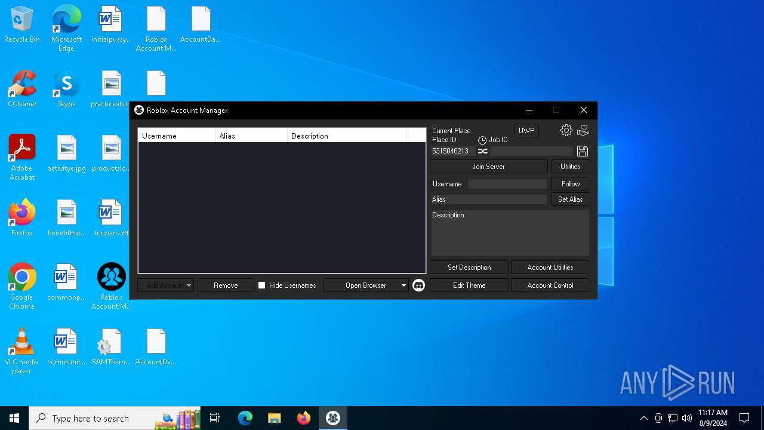Select the Adobe Acrobat desktop icon
Image resolution: width=764 pixels, height=430 pixels.
pyautogui.click(x=22, y=158)
